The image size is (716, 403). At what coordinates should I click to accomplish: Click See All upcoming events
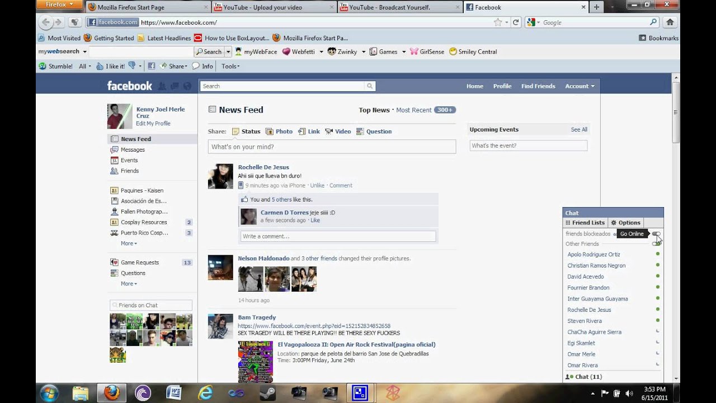579,129
